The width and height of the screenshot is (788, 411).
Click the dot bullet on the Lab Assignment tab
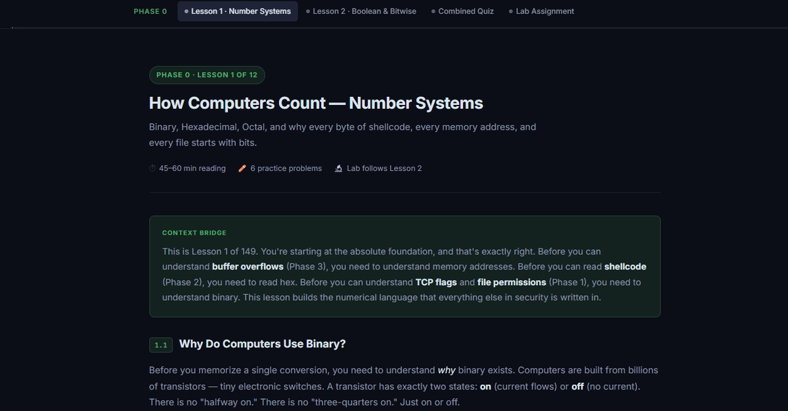[511, 11]
